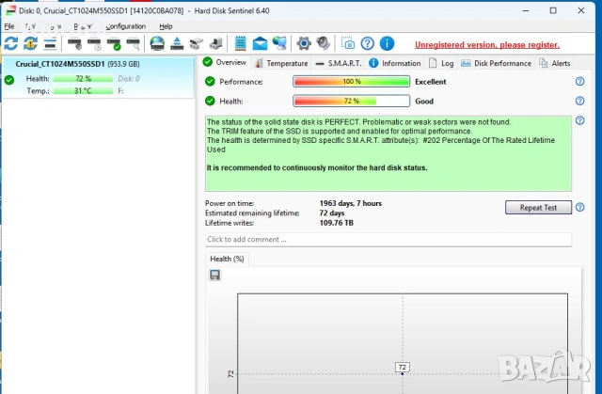
Task: Switch to the S.M.A.R.T. tab
Action: tap(339, 63)
